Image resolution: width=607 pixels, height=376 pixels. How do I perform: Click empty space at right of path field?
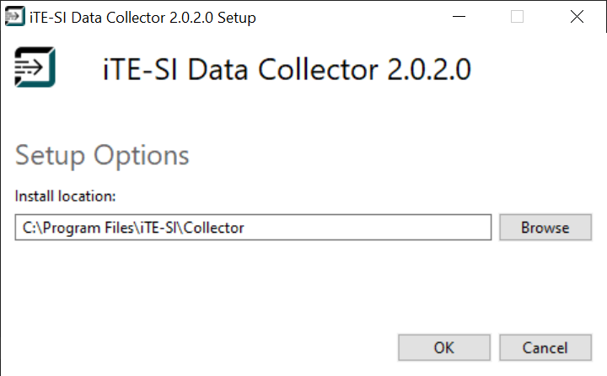[379, 228]
